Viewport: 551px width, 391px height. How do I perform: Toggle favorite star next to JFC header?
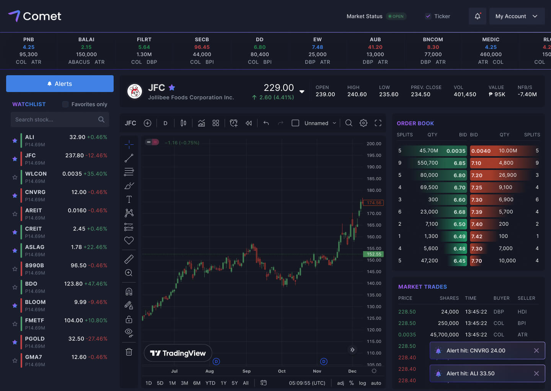click(x=172, y=87)
